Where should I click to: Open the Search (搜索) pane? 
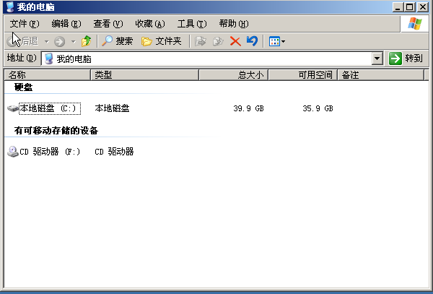click(x=118, y=41)
